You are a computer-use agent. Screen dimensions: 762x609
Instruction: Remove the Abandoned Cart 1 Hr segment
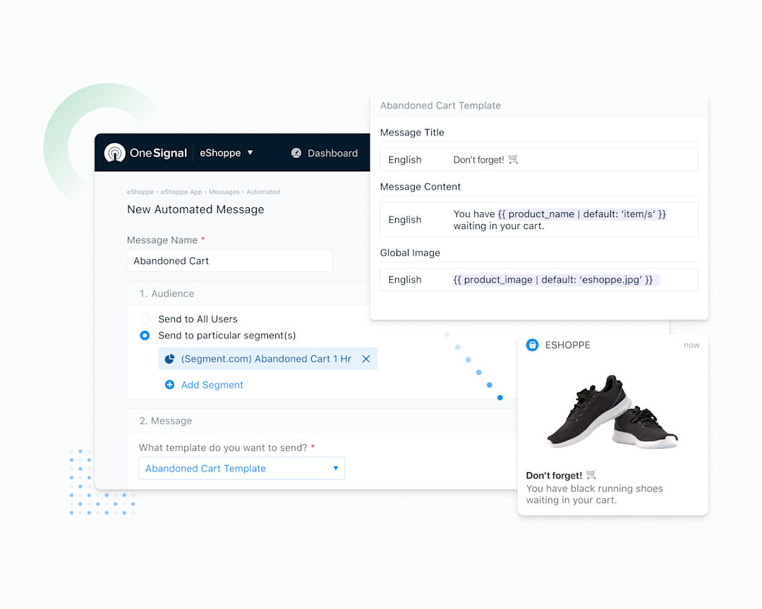pos(366,359)
